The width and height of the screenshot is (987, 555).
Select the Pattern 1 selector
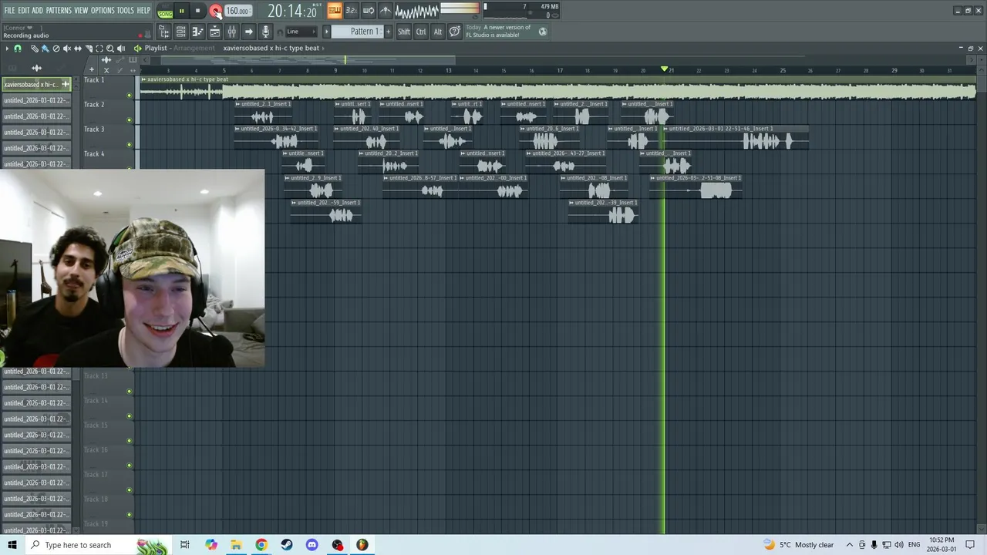357,32
